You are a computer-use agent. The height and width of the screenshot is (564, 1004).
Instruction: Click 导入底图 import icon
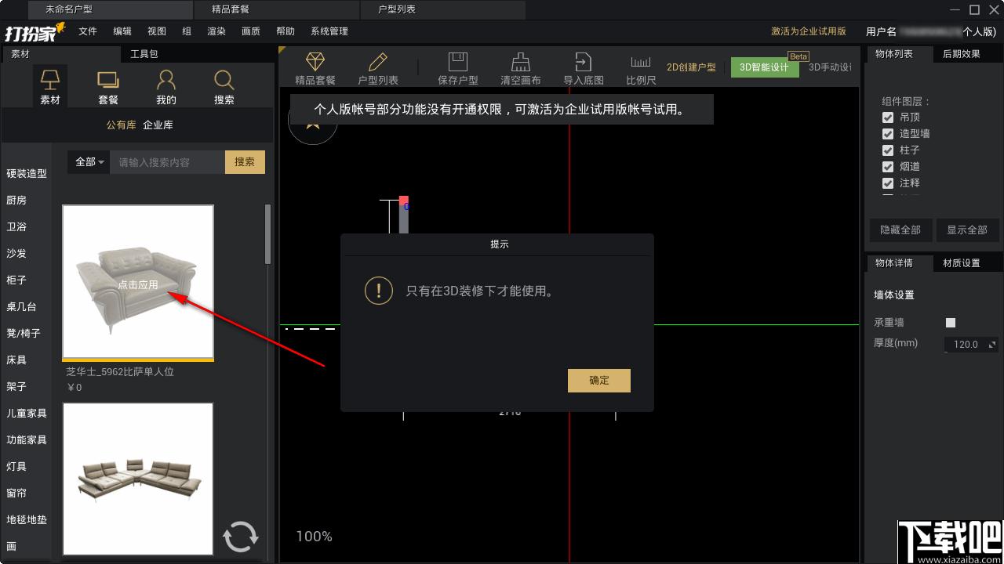(584, 68)
